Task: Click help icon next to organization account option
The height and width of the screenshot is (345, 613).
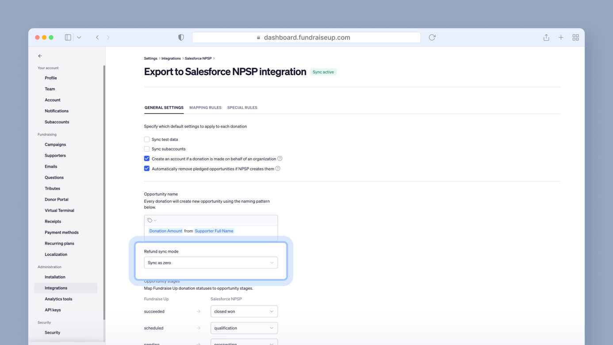Action: pyautogui.click(x=280, y=159)
